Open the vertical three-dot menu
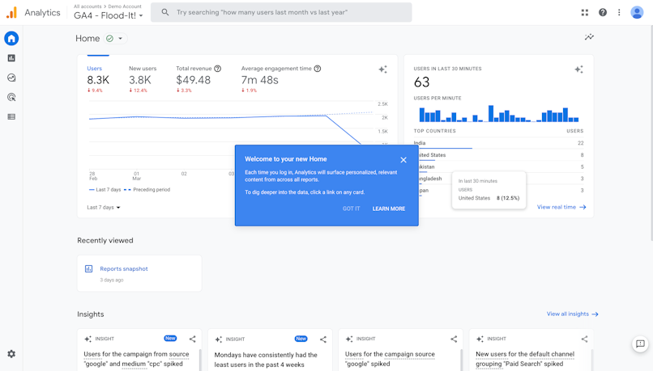The image size is (653, 371). click(x=619, y=12)
